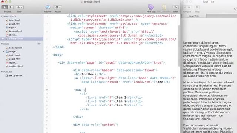Click the Project star button in toolbar
The width and height of the screenshot is (237, 133).
5,7
